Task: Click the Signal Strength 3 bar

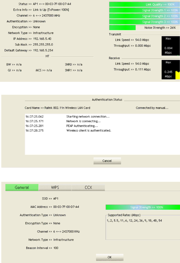Action: click(145, 22)
